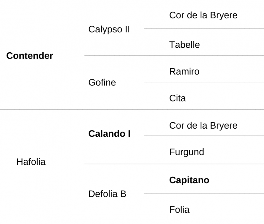Click the long divider between Cita and lower Cor de la Bryere
264x224 pixels.
[x=132, y=109]
